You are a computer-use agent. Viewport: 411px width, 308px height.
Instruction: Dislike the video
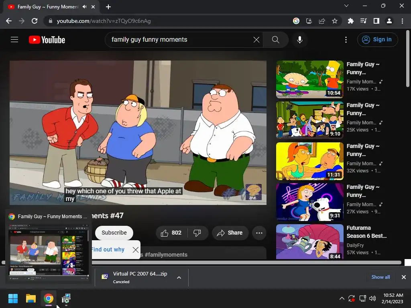[x=197, y=233]
